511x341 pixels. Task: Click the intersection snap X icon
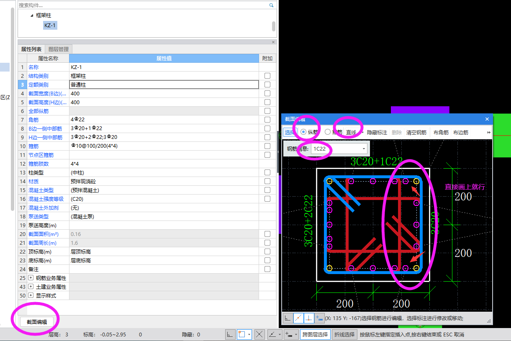click(x=259, y=334)
